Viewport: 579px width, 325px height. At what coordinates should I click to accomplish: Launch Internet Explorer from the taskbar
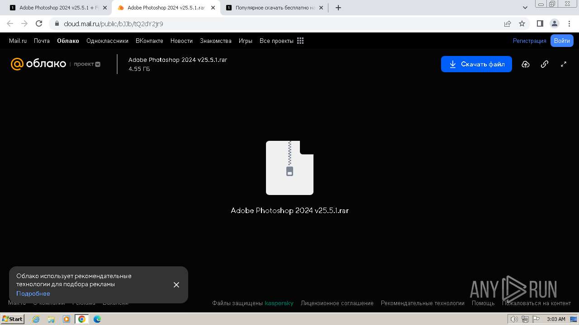coord(36,319)
